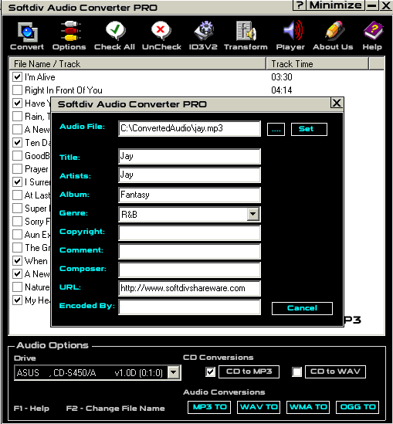Sort by File Name / Track column header
The height and width of the screenshot is (424, 393).
137,64
